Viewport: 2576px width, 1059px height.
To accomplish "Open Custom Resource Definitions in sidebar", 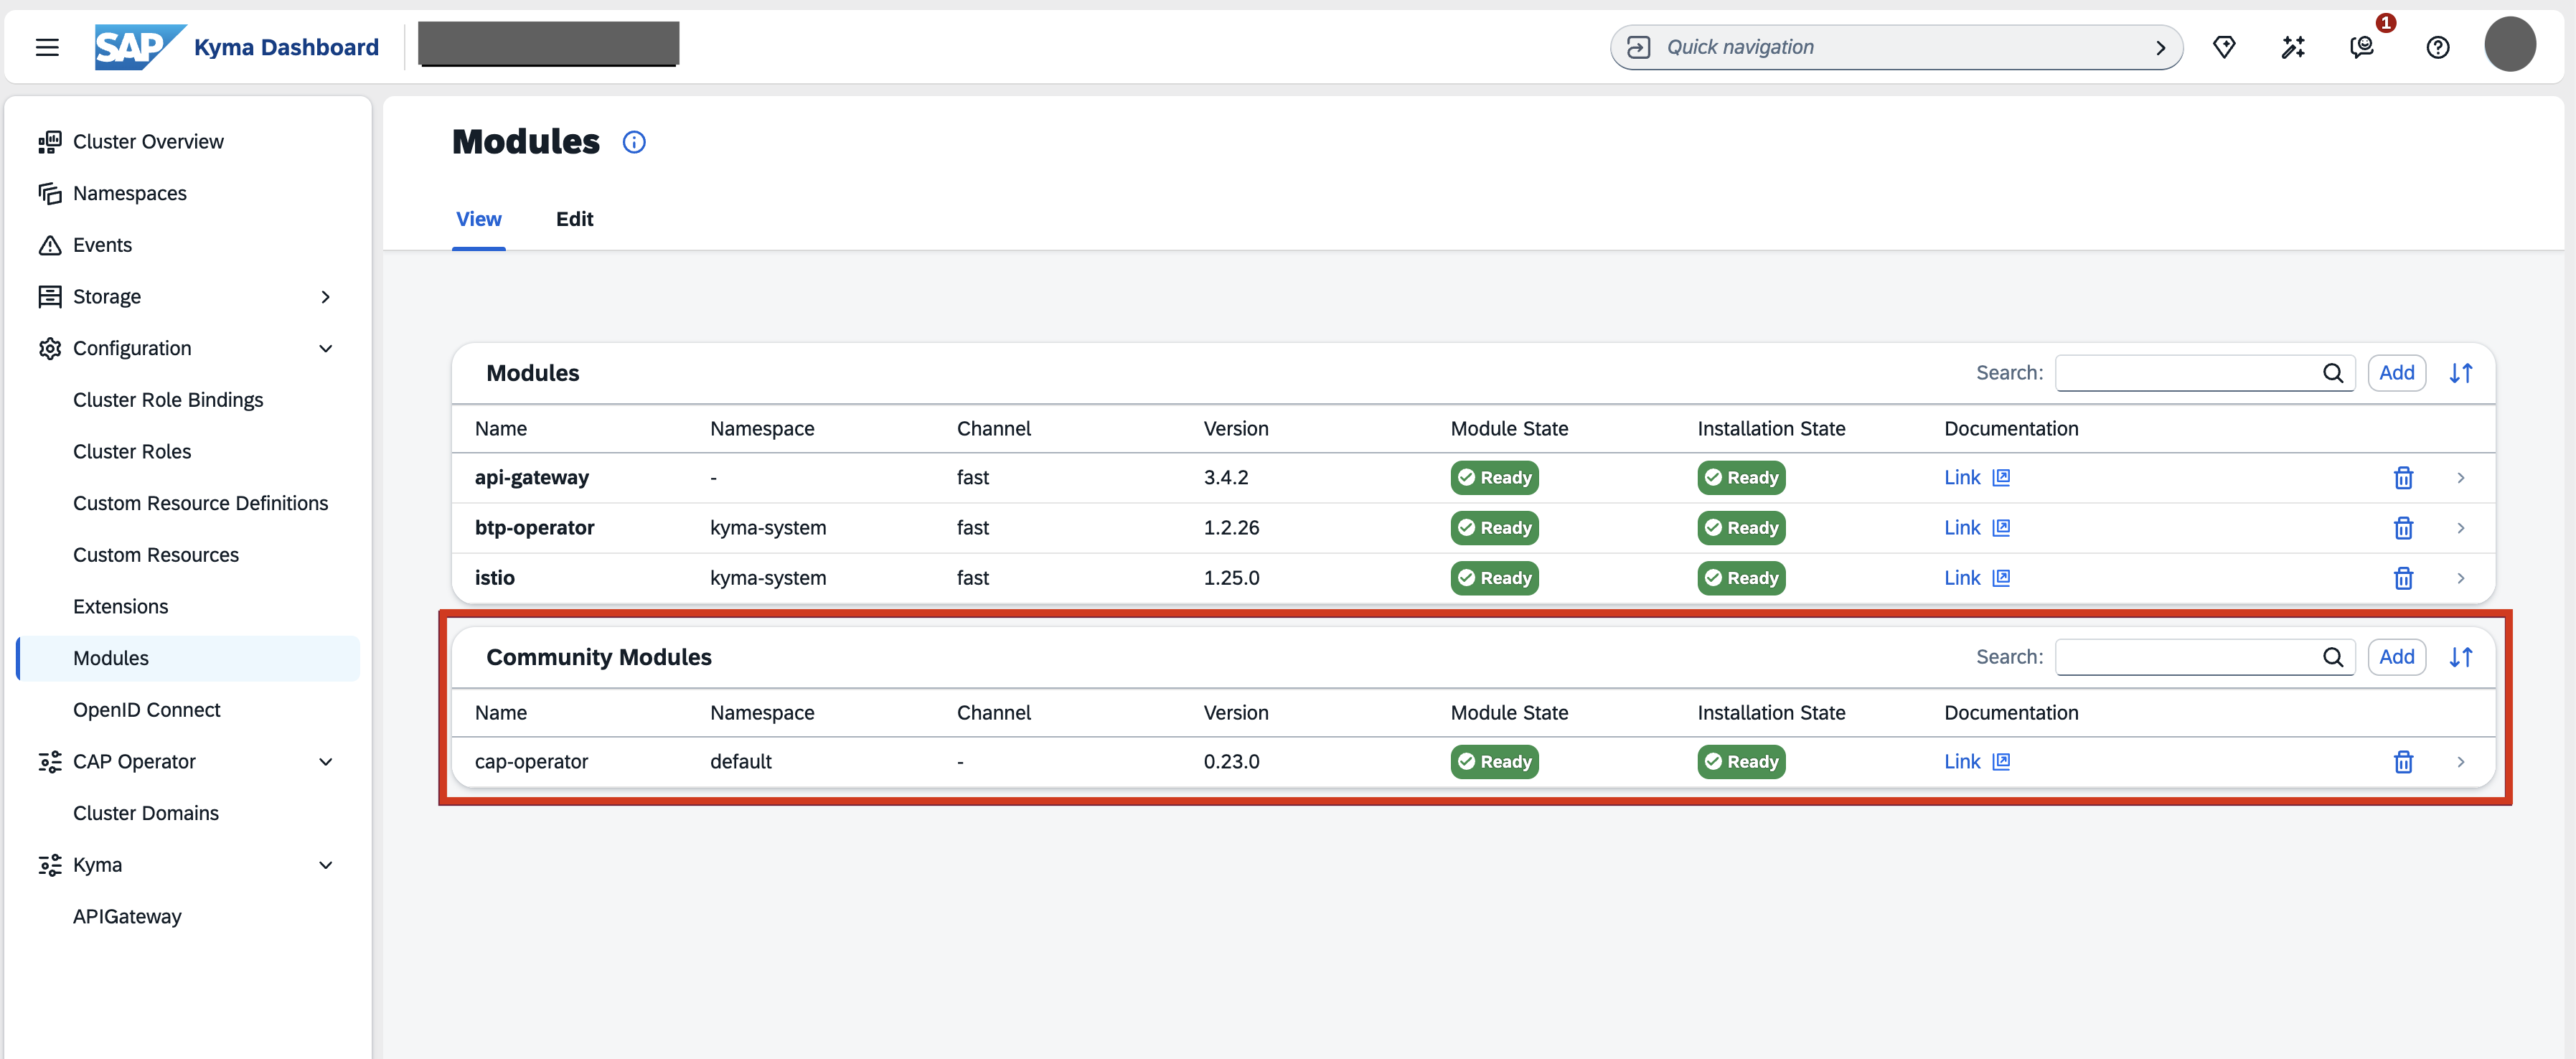I will point(200,503).
